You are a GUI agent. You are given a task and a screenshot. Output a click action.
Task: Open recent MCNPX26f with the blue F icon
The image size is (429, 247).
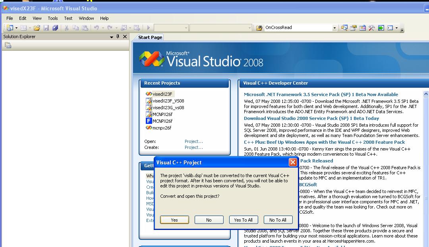tap(162, 121)
